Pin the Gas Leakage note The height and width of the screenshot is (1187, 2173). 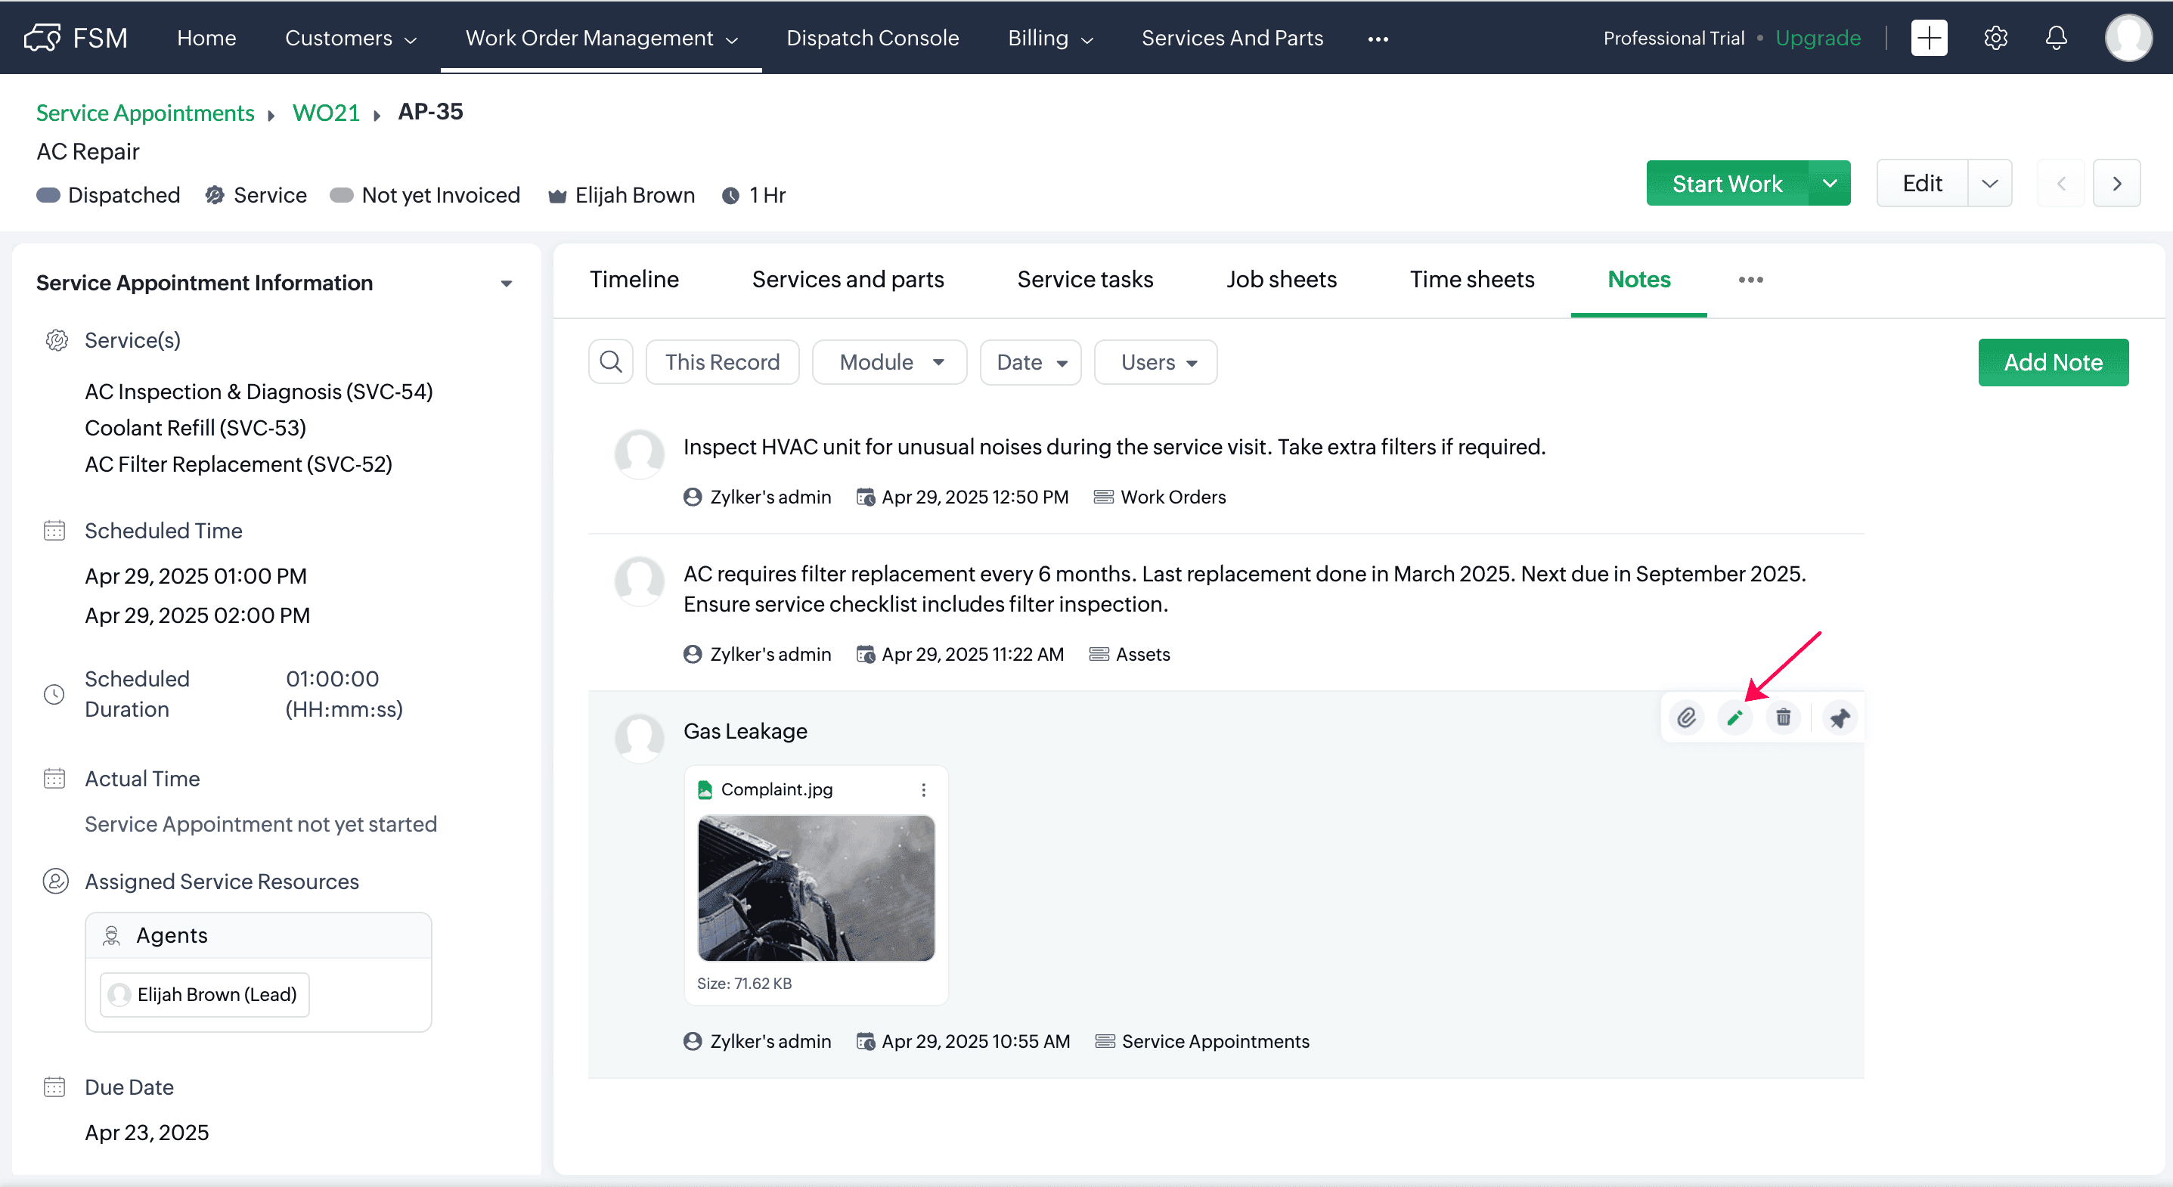(1840, 717)
